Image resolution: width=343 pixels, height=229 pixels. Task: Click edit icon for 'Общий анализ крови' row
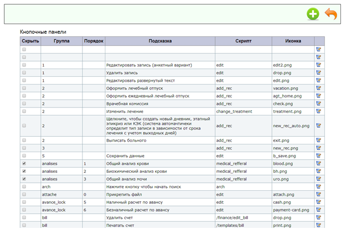319,163
